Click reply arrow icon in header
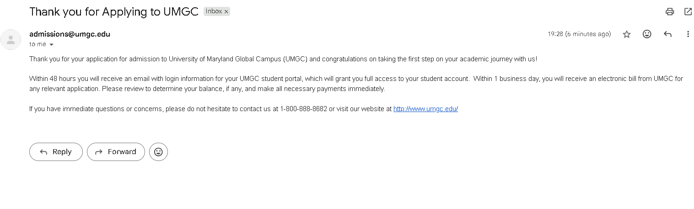The width and height of the screenshot is (694, 209). pyautogui.click(x=667, y=34)
